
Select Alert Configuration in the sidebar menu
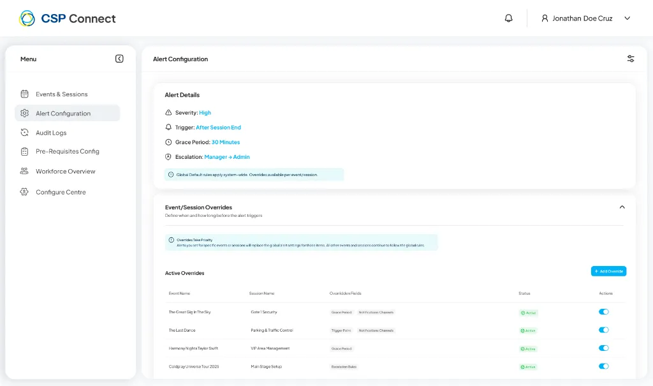click(x=68, y=114)
